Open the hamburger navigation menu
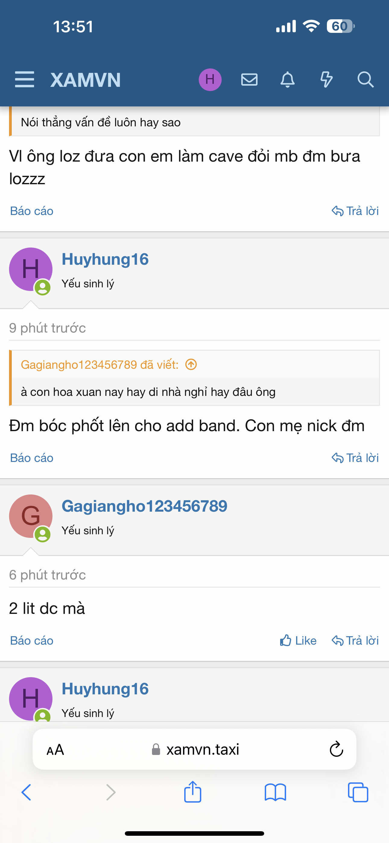Viewport: 389px width, 843px height. tap(24, 80)
